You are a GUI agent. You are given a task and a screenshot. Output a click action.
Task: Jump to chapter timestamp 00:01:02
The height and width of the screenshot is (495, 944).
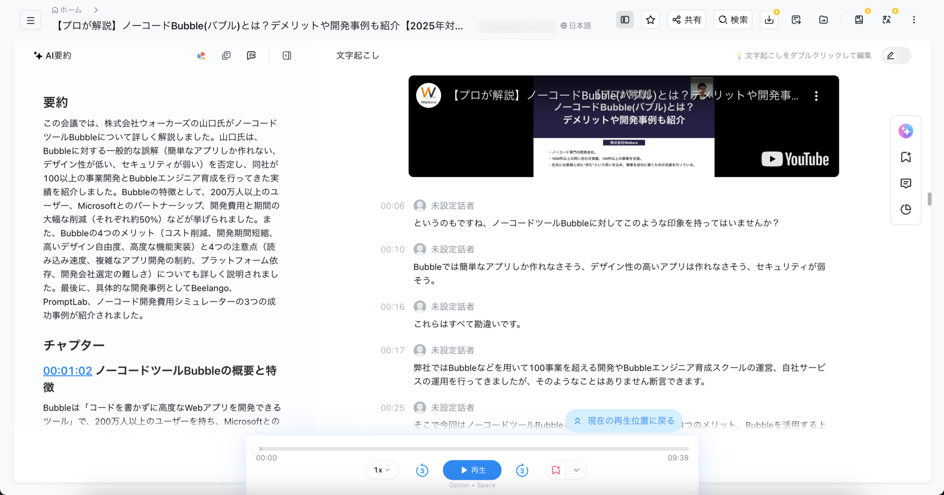tap(67, 370)
